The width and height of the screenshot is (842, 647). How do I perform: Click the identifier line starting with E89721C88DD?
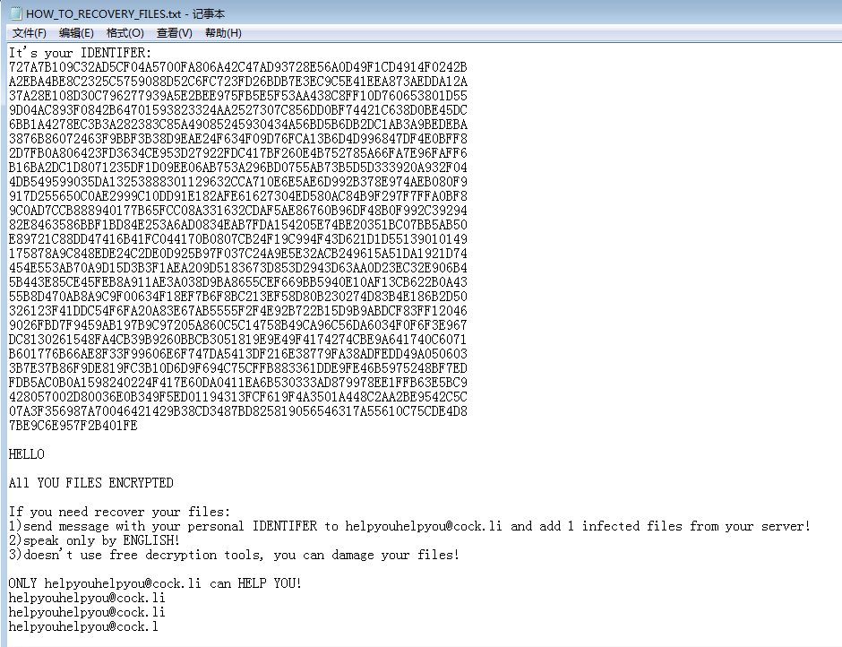coord(238,239)
